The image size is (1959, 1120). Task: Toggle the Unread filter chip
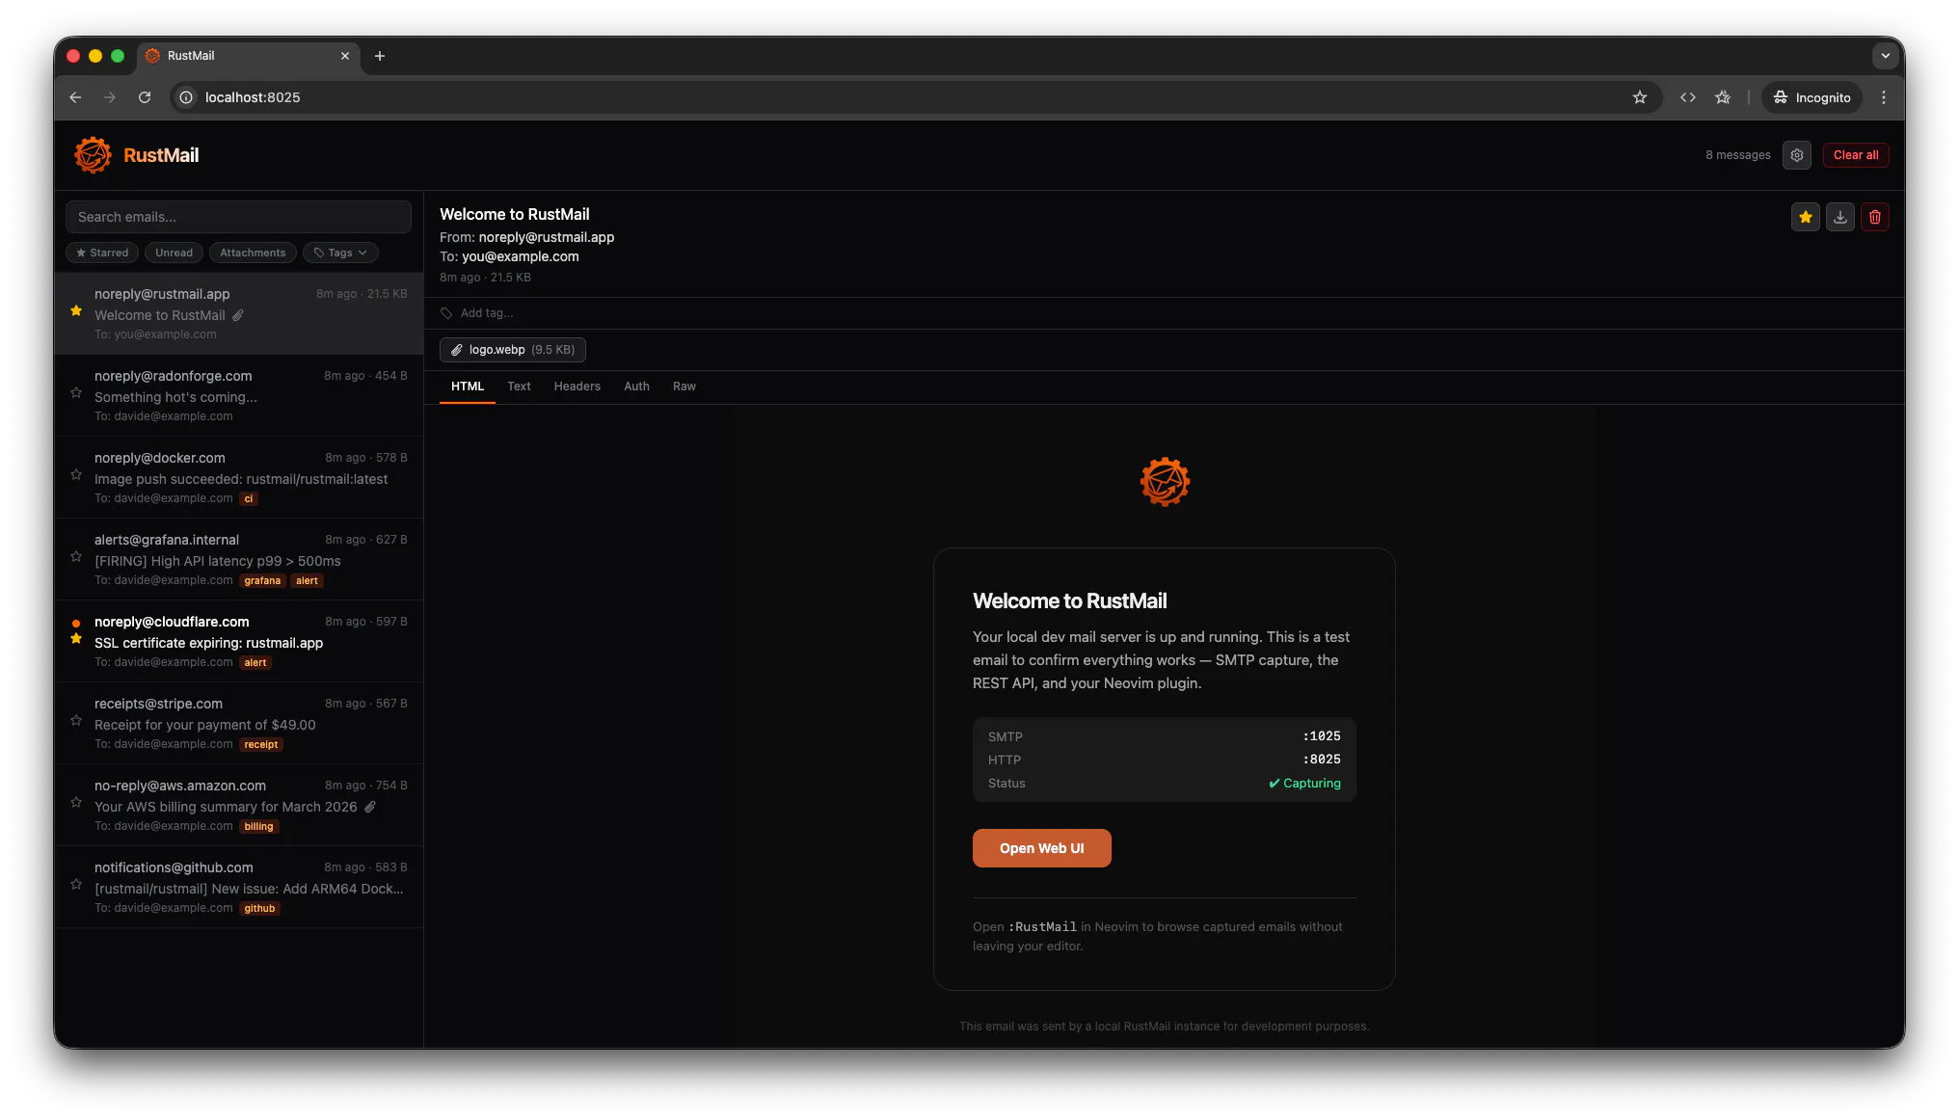(174, 253)
